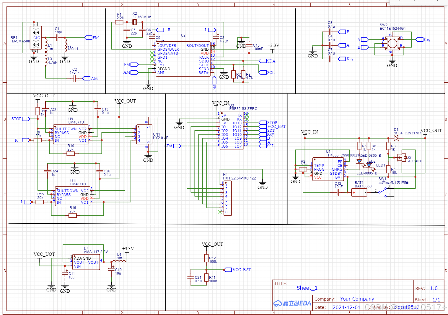Select resistor R10 20k feedback resistor

pos(71,154)
